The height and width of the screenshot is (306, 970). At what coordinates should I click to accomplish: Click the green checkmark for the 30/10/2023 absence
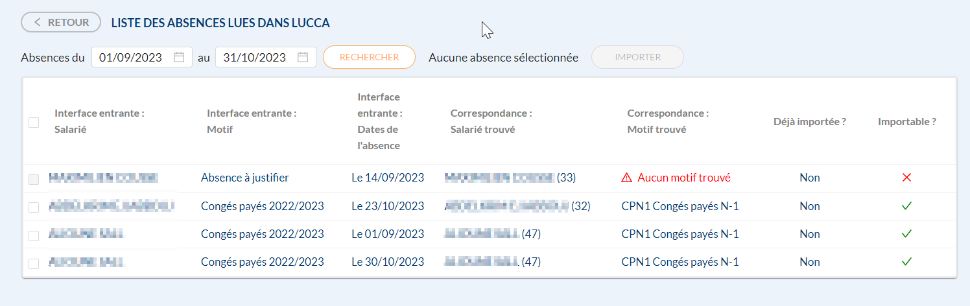click(906, 262)
